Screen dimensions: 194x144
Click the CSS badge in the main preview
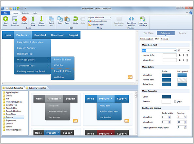point(130,77)
